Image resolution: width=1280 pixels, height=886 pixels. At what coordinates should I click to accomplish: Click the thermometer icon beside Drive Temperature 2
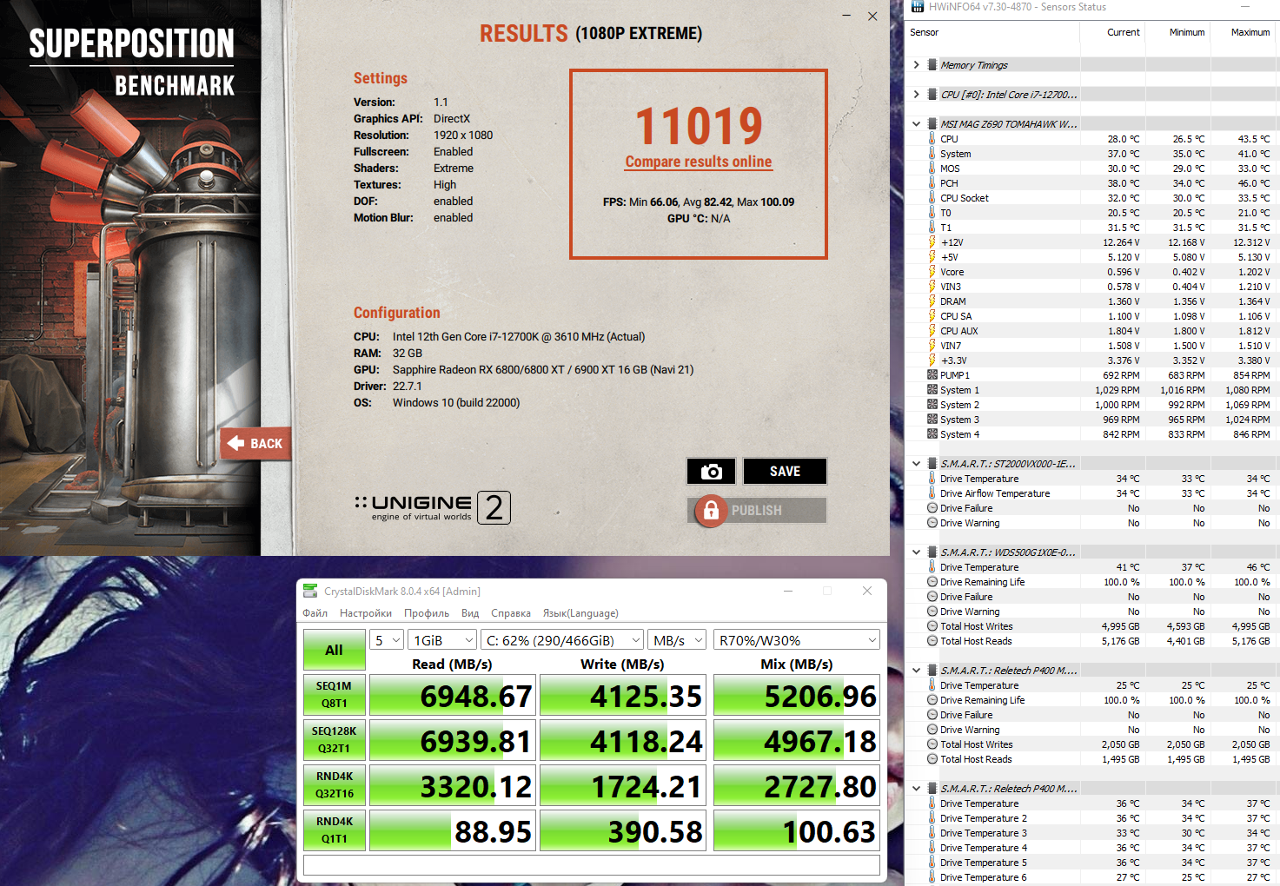click(x=932, y=818)
